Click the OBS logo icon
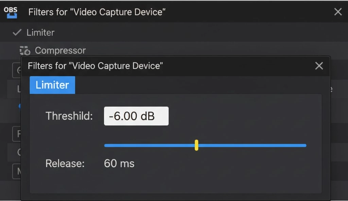Image resolution: width=348 pixels, height=201 pixels. (x=10, y=12)
